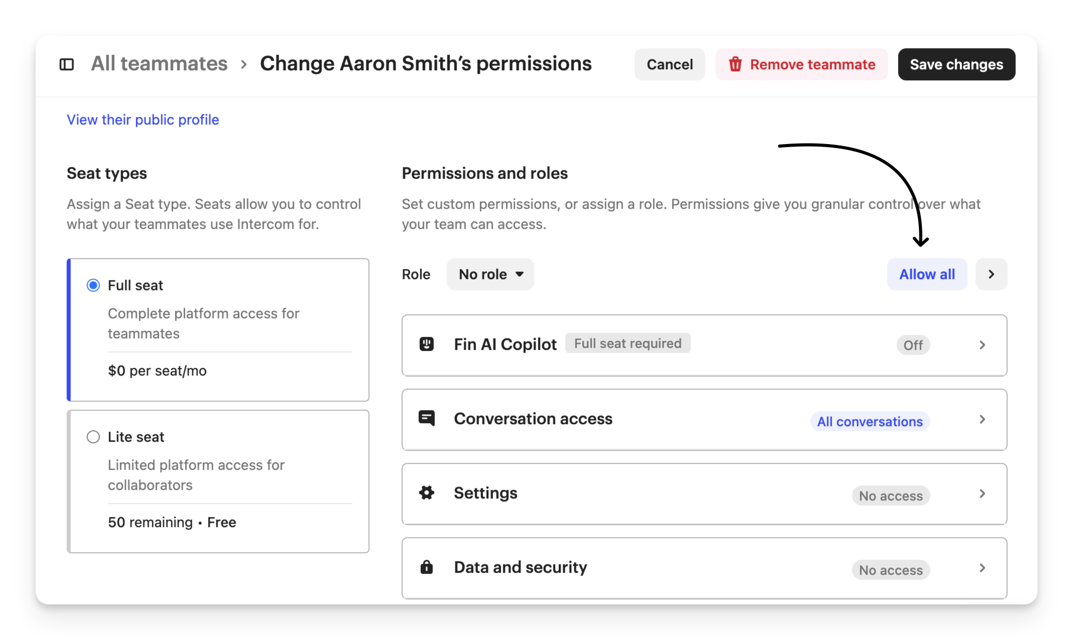Click the Save changes button
The image size is (1073, 640).
tap(956, 64)
